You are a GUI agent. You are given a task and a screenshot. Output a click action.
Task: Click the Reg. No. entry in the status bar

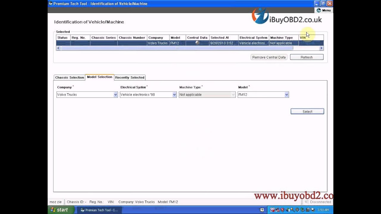pyautogui.click(x=96, y=202)
